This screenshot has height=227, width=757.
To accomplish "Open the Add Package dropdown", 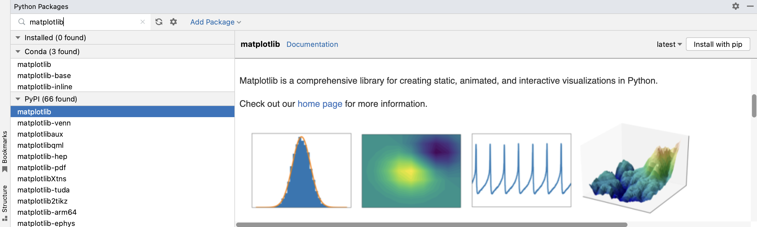I will coord(215,22).
